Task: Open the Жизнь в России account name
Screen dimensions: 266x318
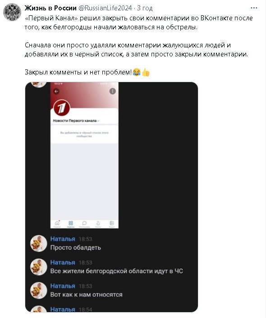Action: pos(50,8)
